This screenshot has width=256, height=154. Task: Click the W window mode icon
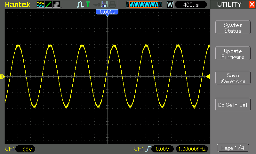pyautogui.click(x=170, y=4)
